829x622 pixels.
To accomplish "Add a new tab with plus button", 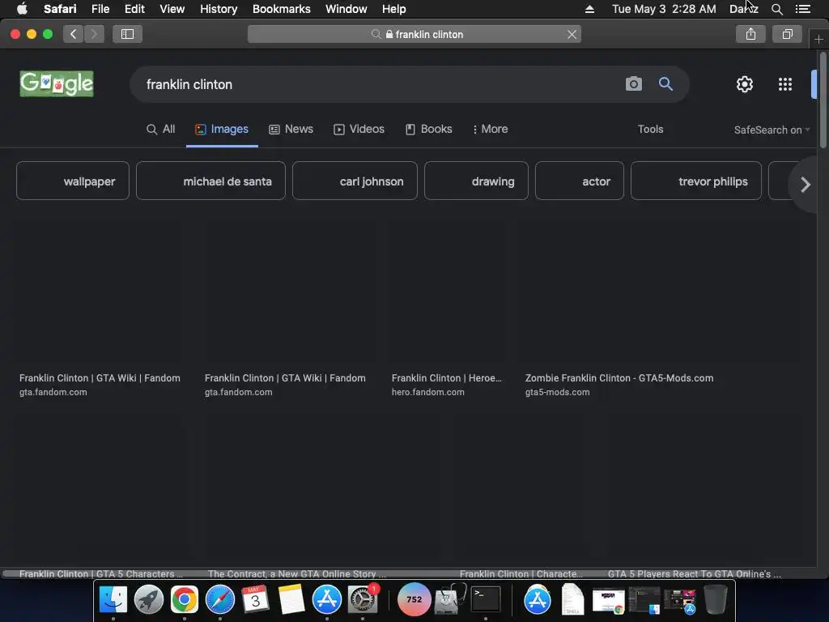I will tap(818, 39).
